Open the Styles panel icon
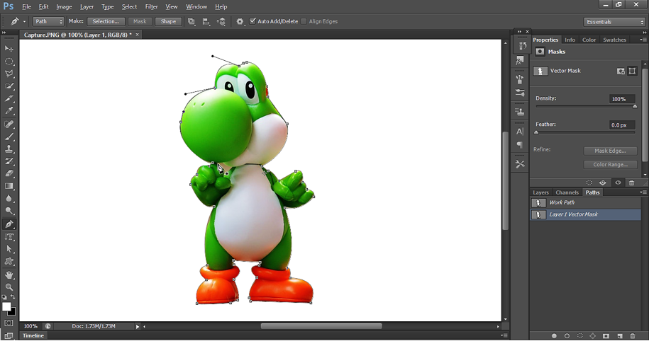Screen dimensions: 649x341 pyautogui.click(x=521, y=61)
